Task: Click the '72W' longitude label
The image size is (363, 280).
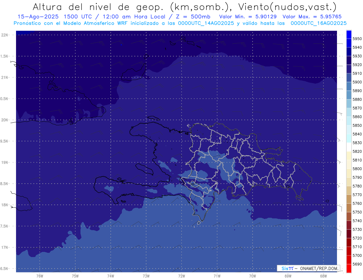Action: (181, 276)
